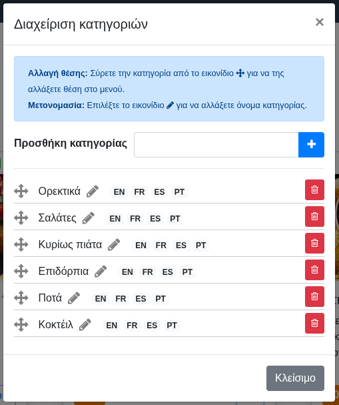Viewport: 339px width, 405px height.
Task: Click the Κλείσιμο button
Action: (x=295, y=378)
